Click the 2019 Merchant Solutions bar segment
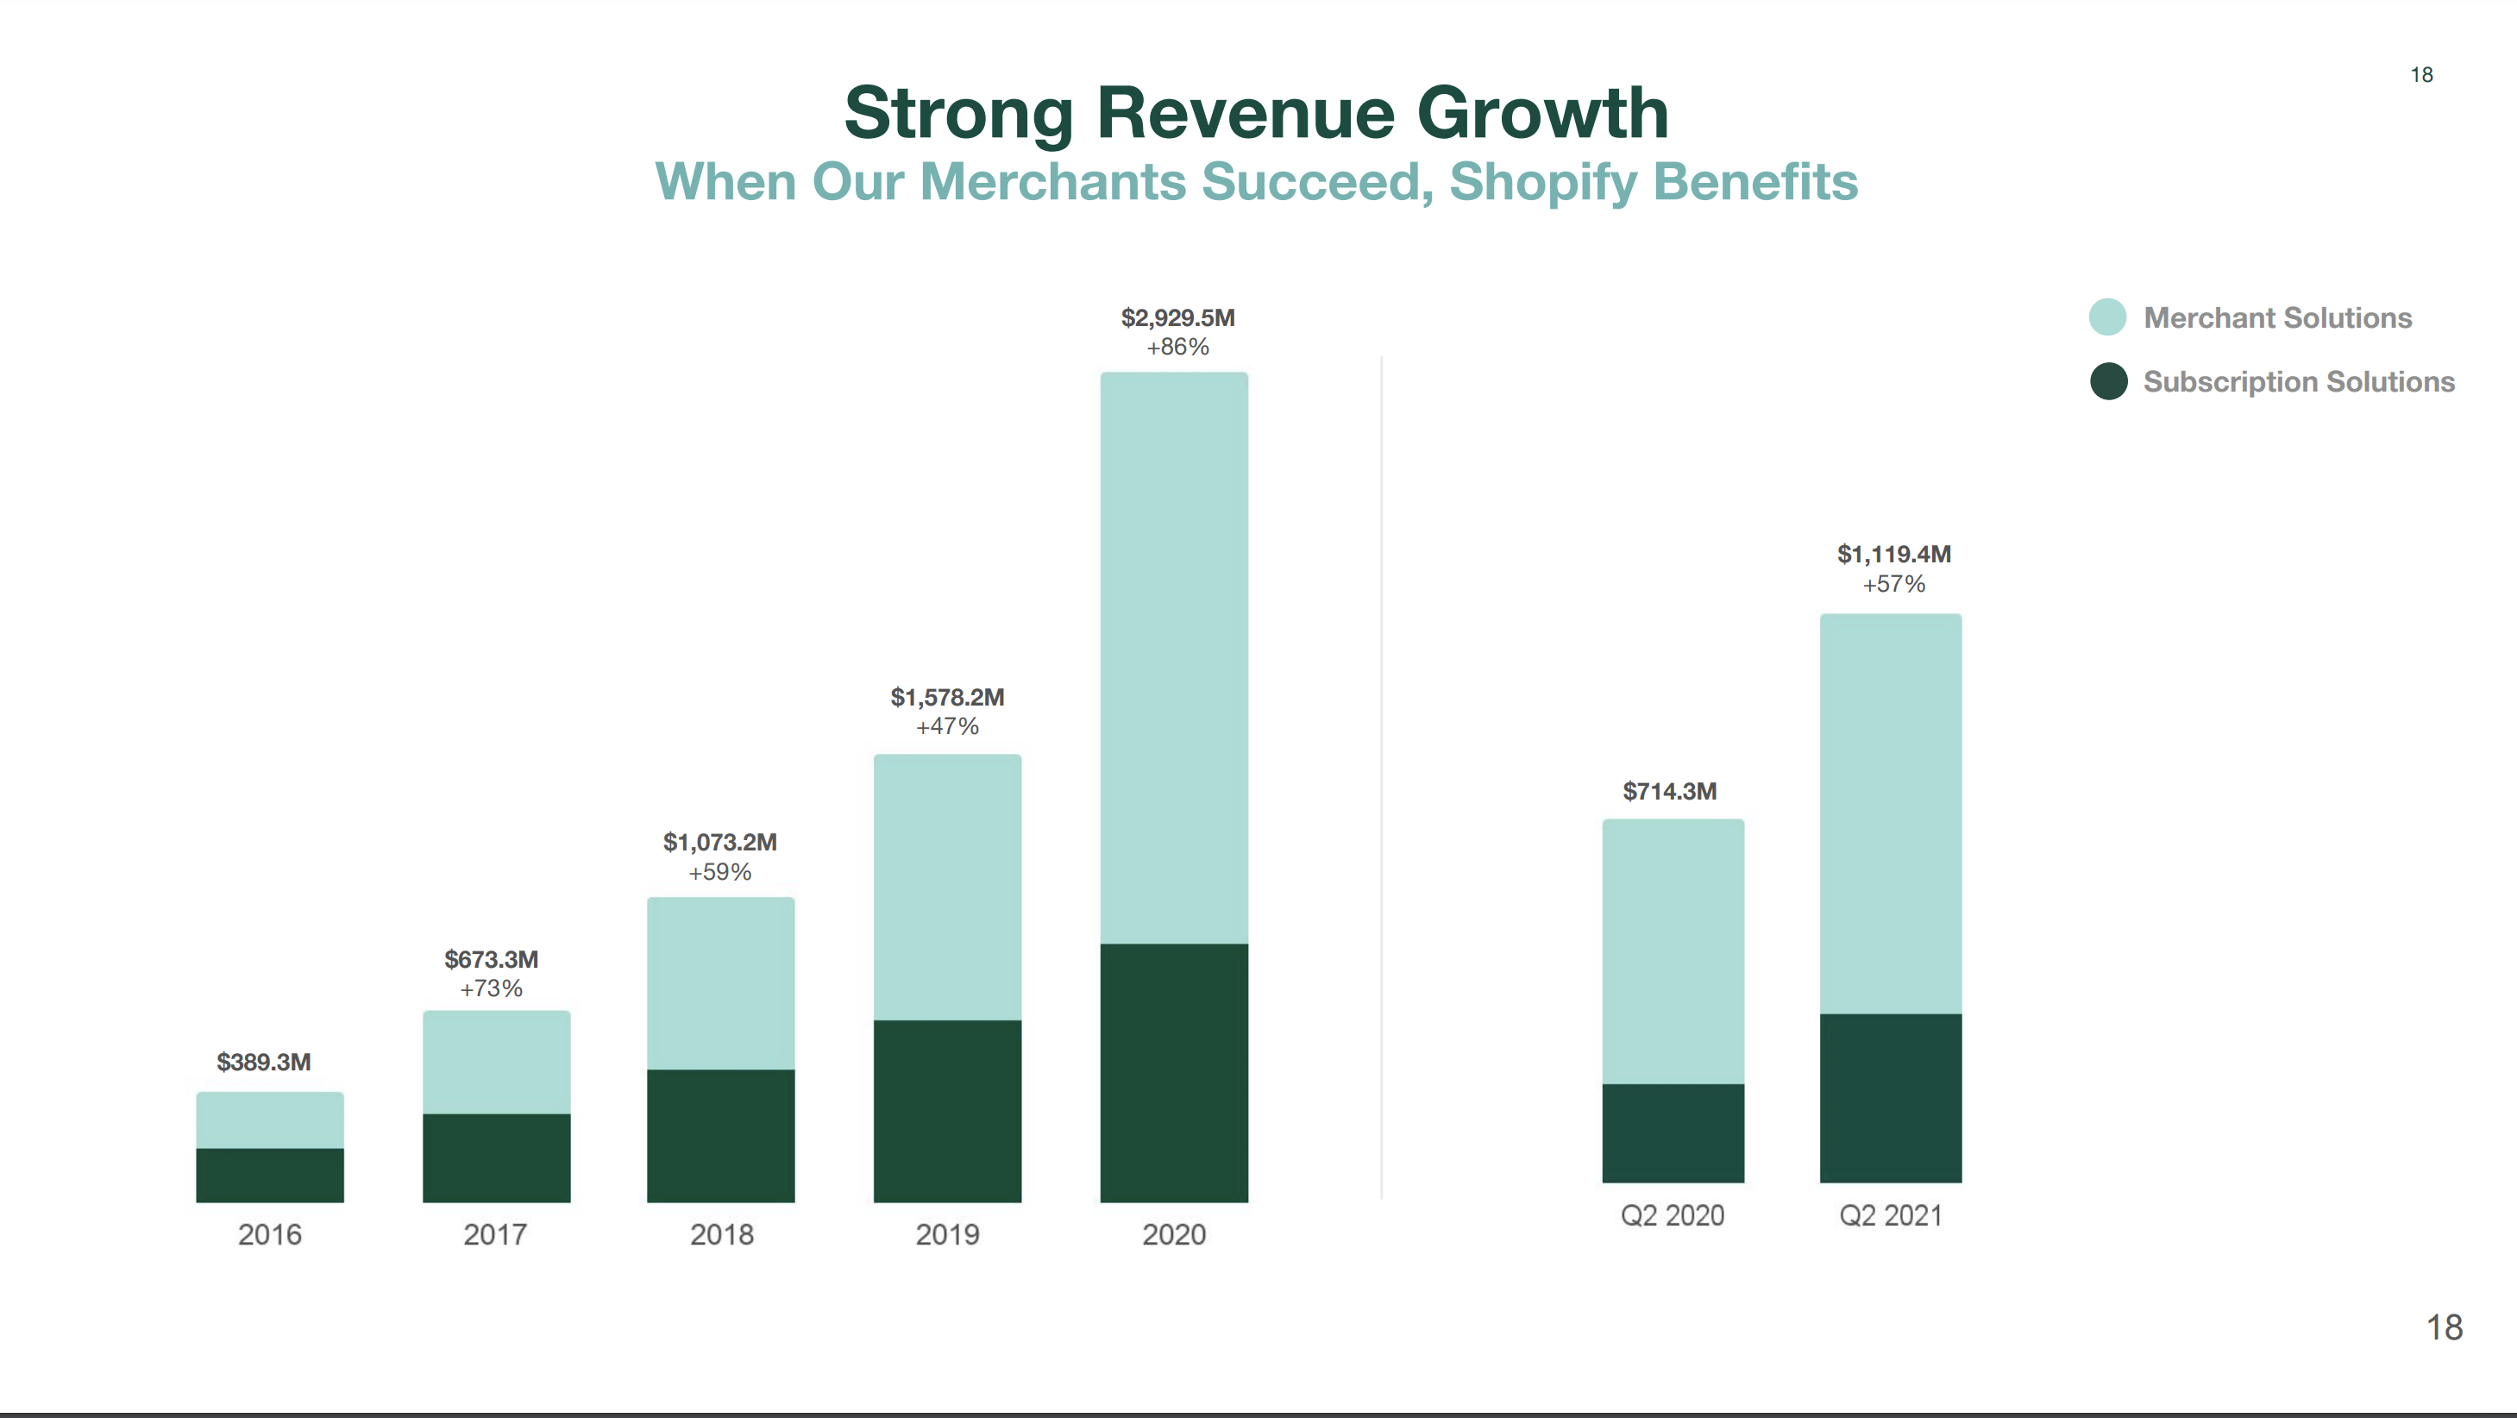The width and height of the screenshot is (2517, 1418). pyautogui.click(x=948, y=888)
